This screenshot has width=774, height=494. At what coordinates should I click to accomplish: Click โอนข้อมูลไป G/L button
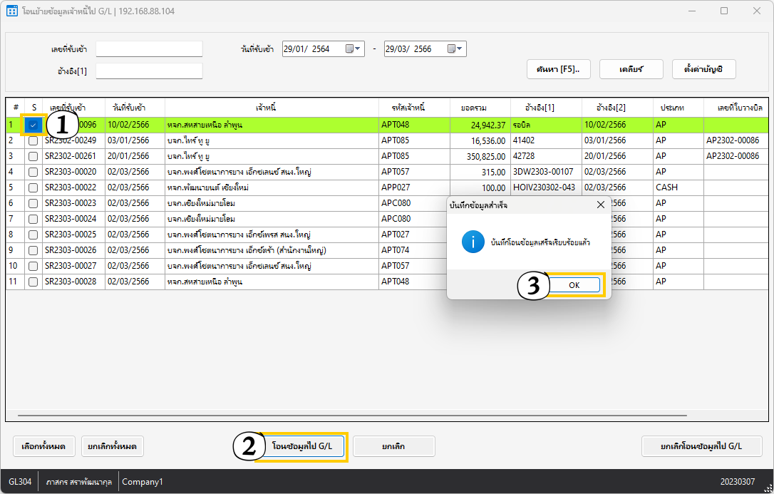[x=301, y=446]
